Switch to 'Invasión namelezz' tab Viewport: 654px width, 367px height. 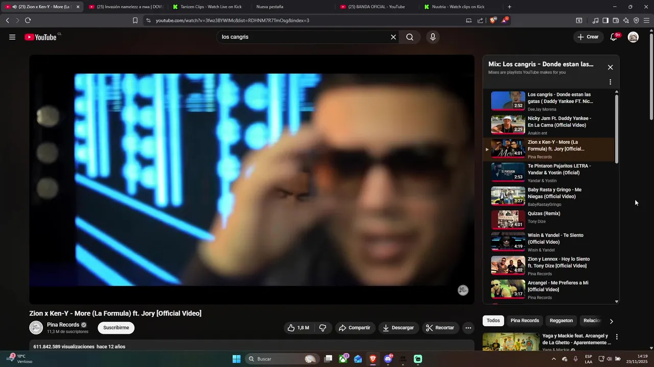pos(126,7)
